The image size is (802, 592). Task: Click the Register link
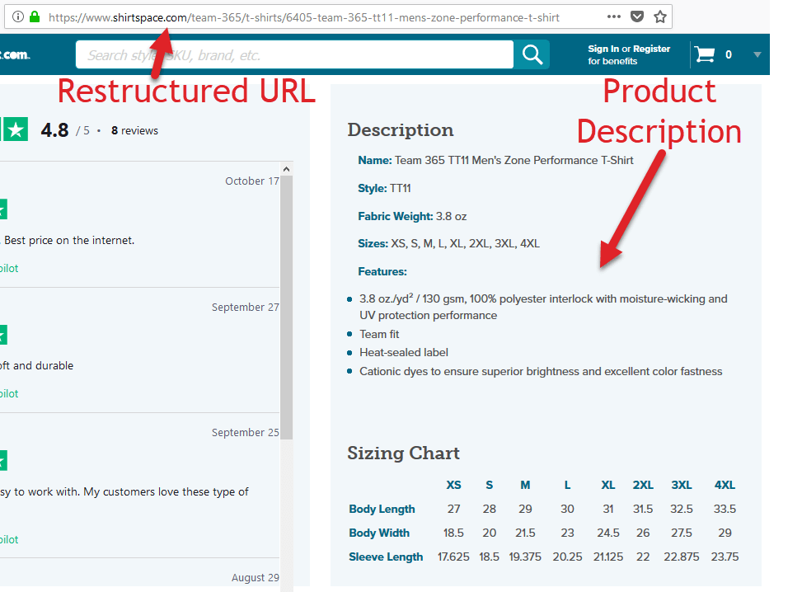(x=652, y=49)
